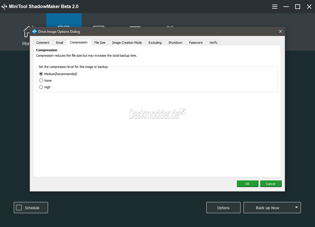Open the Shutdown tab
The width and height of the screenshot is (315, 227).
(175, 43)
